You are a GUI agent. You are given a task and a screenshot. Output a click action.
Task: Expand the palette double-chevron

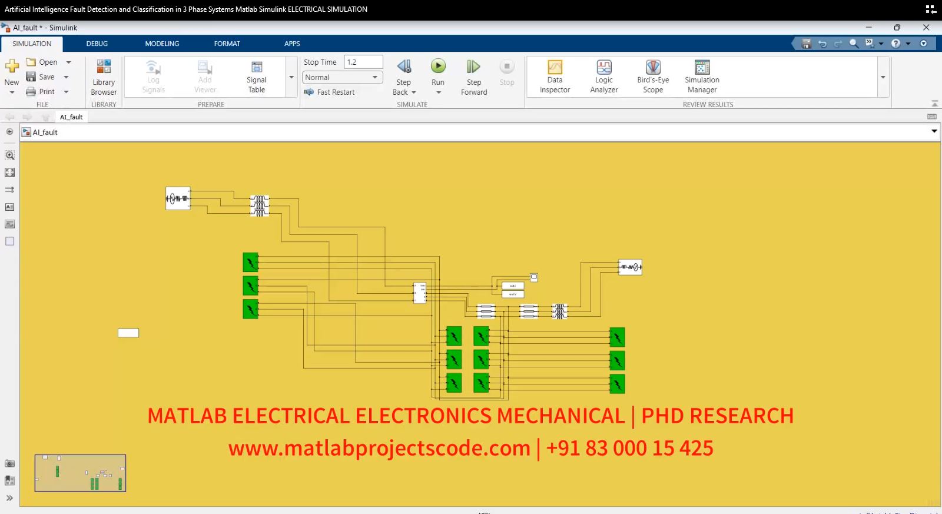click(9, 498)
